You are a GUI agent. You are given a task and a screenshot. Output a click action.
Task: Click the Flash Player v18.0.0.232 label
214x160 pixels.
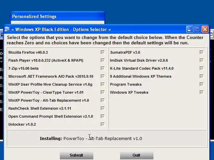46,60
